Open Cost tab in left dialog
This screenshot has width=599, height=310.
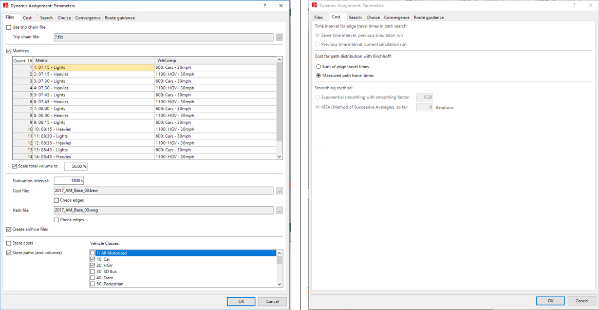pos(27,17)
